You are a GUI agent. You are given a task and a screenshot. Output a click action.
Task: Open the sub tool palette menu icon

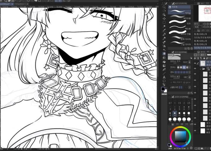(x=169, y=3)
